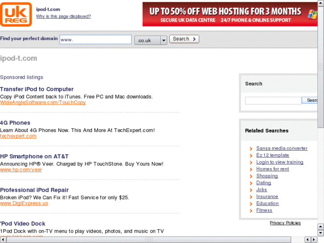
Task: Click orange arrow beside Insurance
Action: click(x=251, y=197)
